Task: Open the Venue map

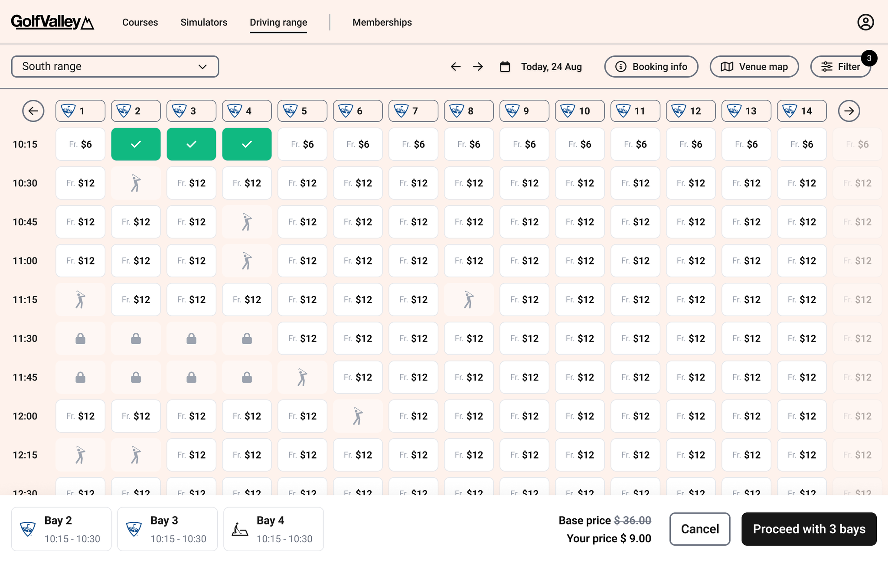Action: pyautogui.click(x=754, y=67)
